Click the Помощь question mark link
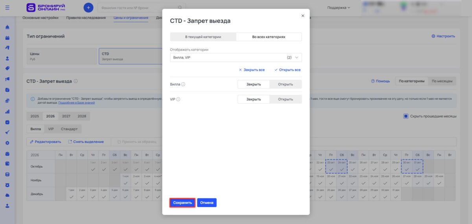Screen dimensions: 472x224 tap(380, 81)
